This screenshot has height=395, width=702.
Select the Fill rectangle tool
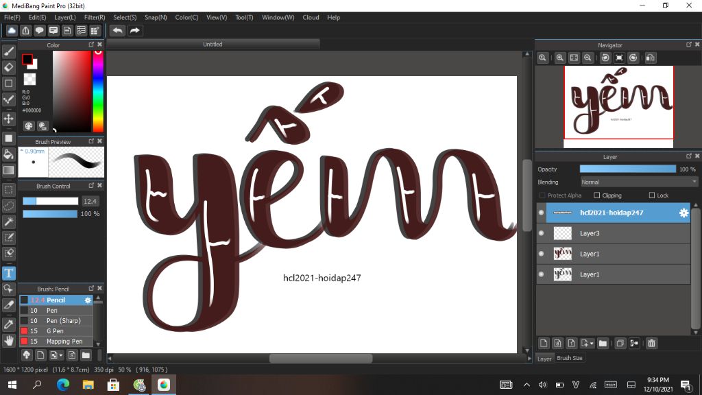(8, 139)
